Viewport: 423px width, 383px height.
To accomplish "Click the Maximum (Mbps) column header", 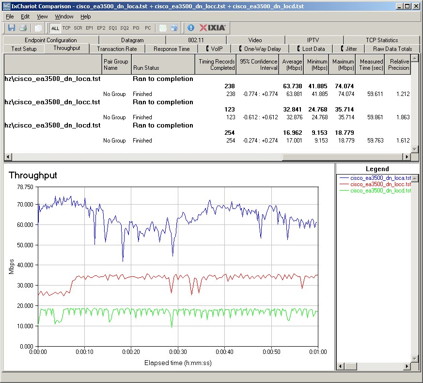I will click(342, 64).
